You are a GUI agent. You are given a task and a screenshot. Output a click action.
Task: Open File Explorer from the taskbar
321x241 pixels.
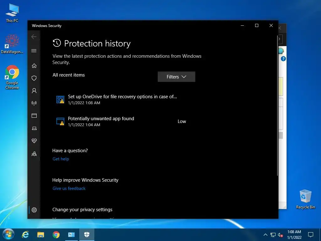click(x=40, y=235)
